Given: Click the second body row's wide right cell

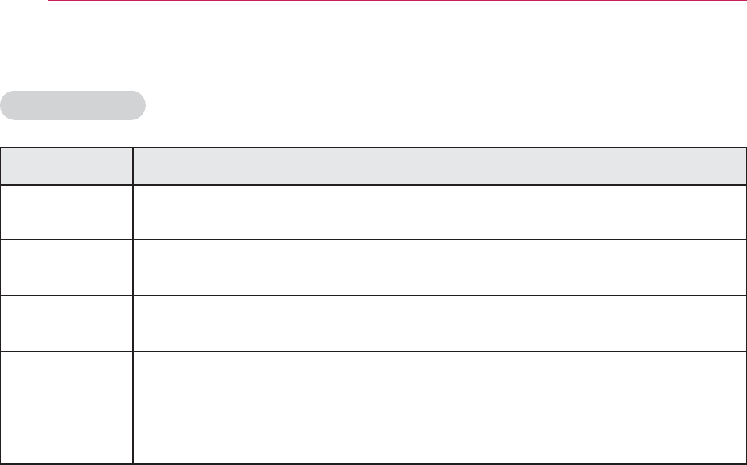Looking at the screenshot, I should (x=439, y=267).
